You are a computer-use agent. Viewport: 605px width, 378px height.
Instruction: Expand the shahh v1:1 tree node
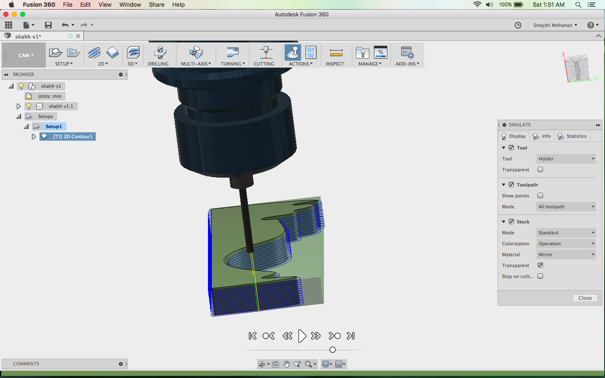[x=18, y=106]
